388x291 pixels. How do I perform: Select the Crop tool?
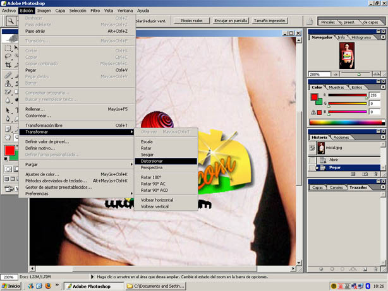6,65
